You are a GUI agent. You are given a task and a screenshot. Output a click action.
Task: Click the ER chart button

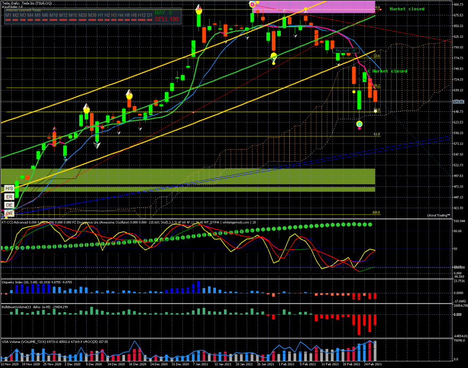pos(9,197)
